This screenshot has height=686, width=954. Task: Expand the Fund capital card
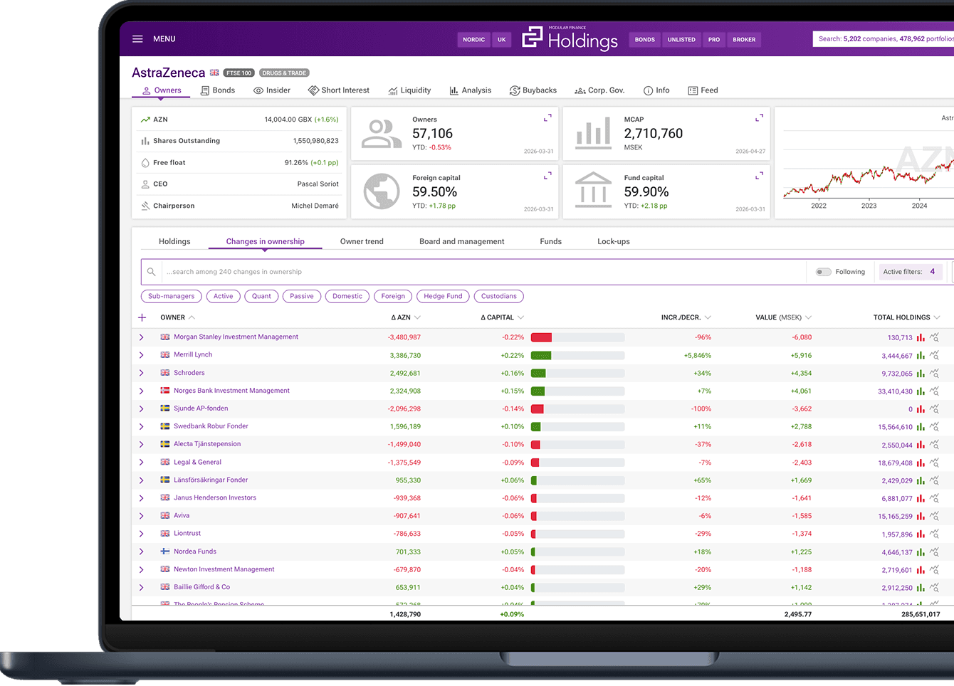[x=759, y=176]
